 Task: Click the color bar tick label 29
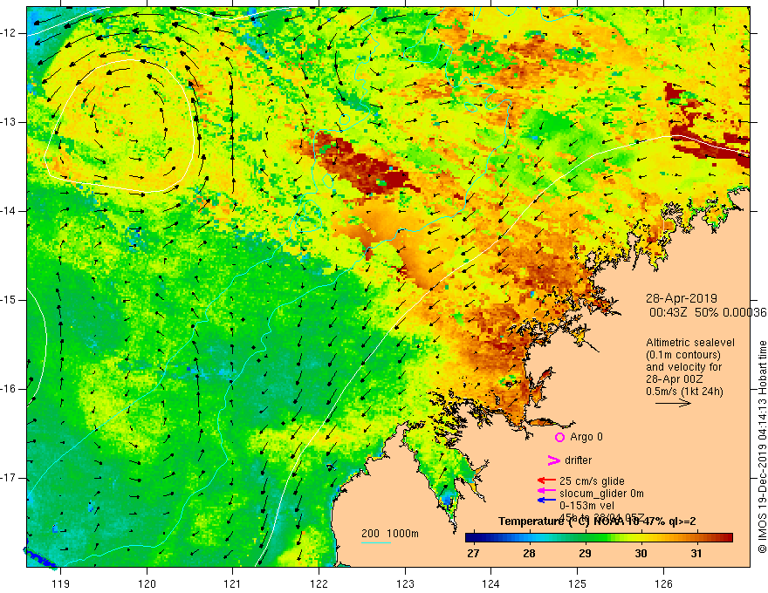tap(585, 554)
